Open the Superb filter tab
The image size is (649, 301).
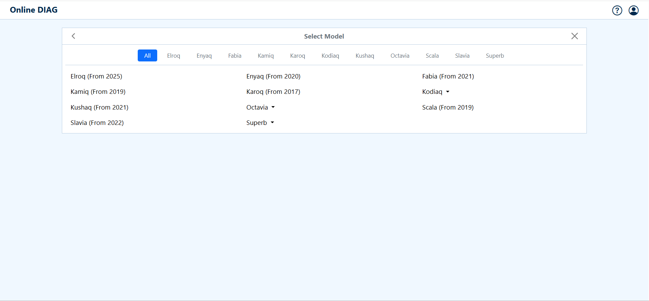[495, 56]
